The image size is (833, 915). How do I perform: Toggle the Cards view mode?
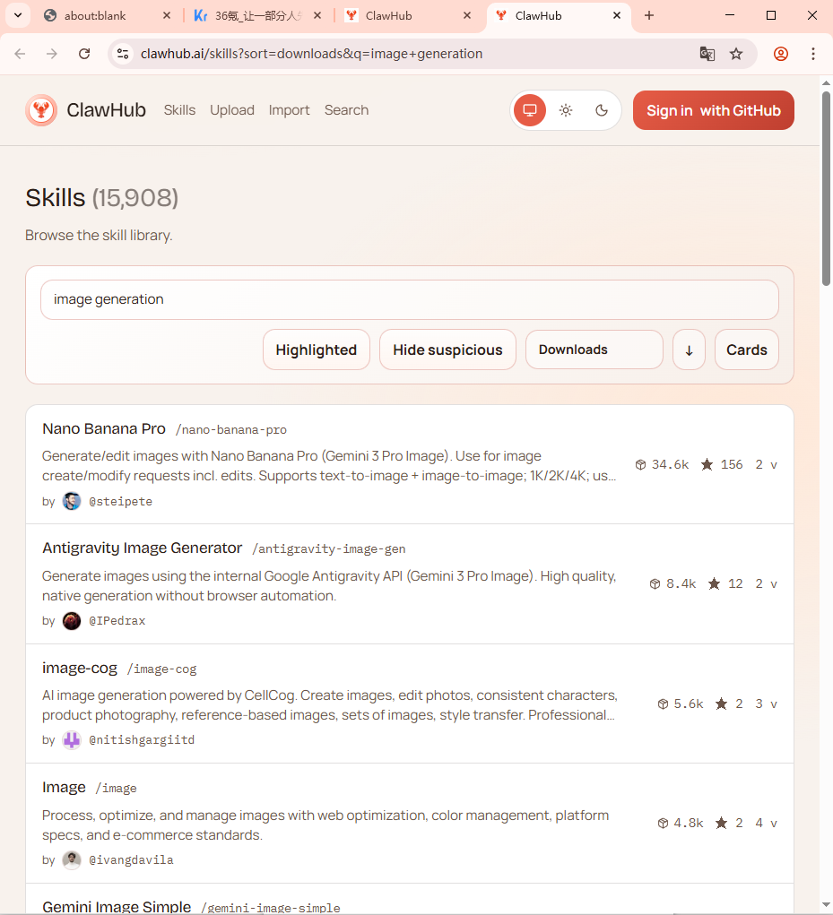pos(746,350)
